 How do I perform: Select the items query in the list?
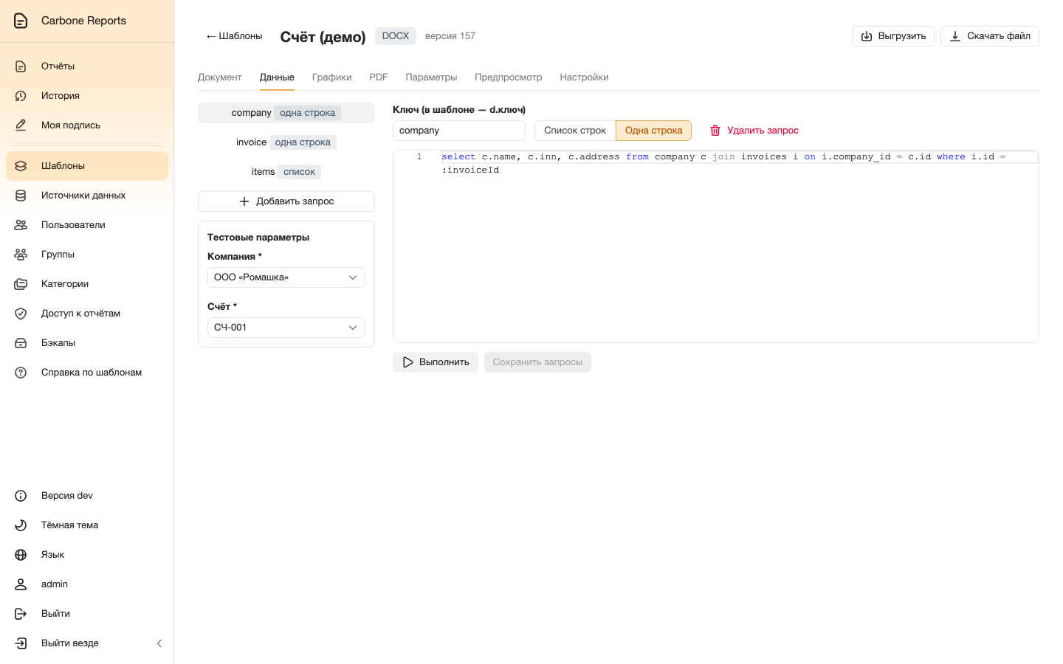pos(286,172)
